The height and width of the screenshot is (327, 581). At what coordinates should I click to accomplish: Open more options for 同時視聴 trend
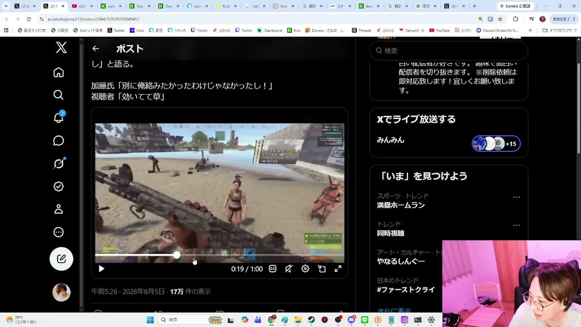click(x=516, y=225)
